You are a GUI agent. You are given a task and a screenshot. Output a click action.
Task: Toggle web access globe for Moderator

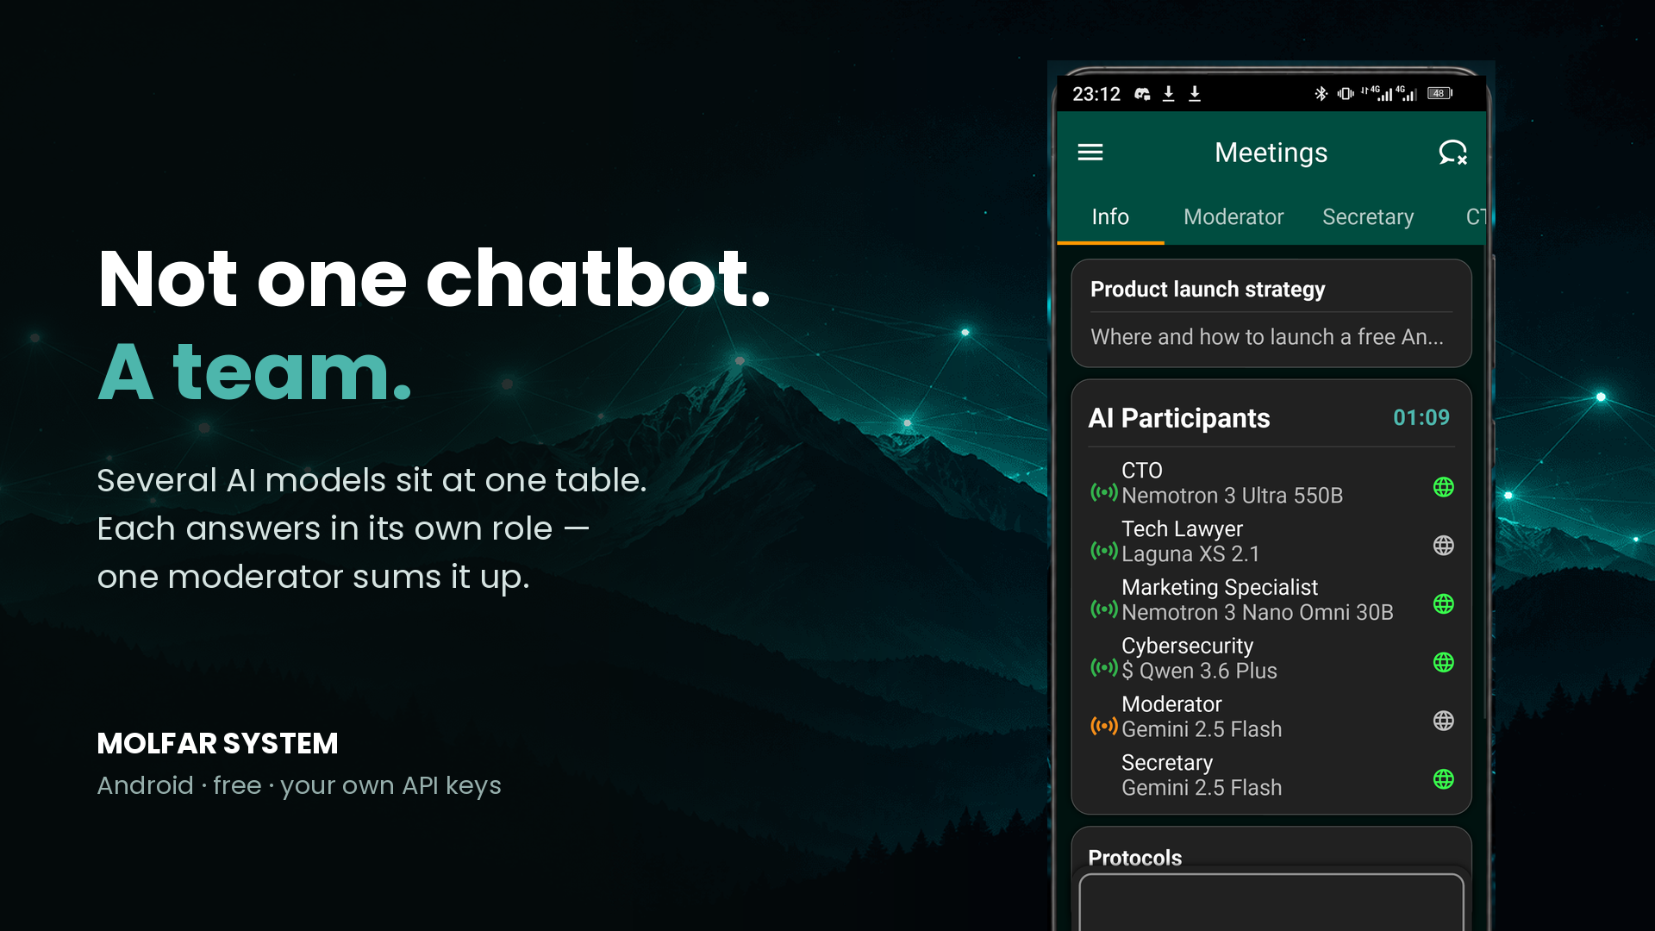[x=1444, y=721]
